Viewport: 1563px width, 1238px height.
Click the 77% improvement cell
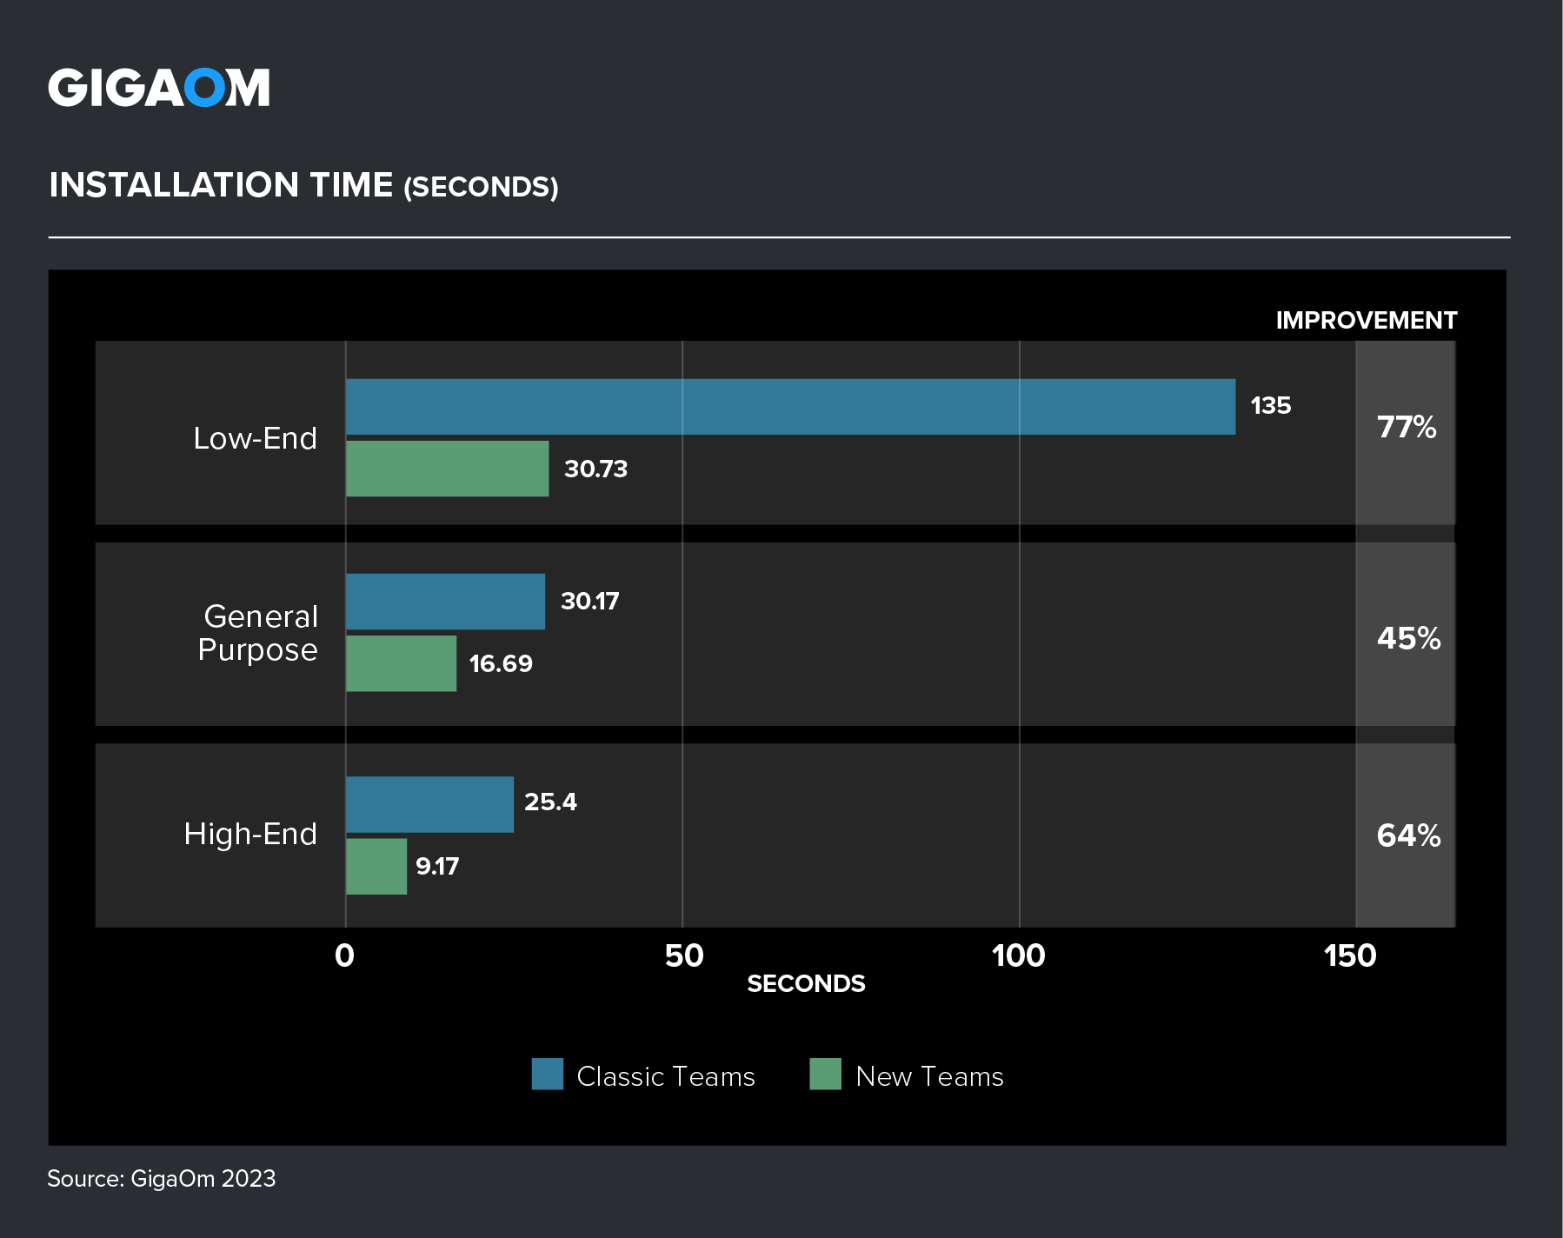click(1406, 428)
